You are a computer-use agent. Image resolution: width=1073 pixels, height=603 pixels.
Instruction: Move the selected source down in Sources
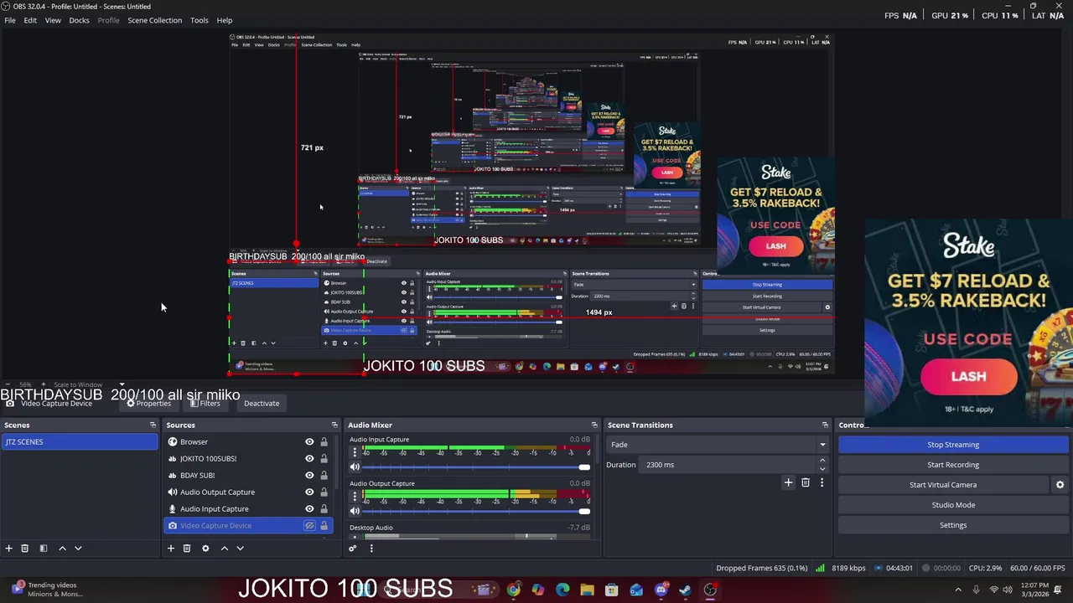tap(240, 549)
